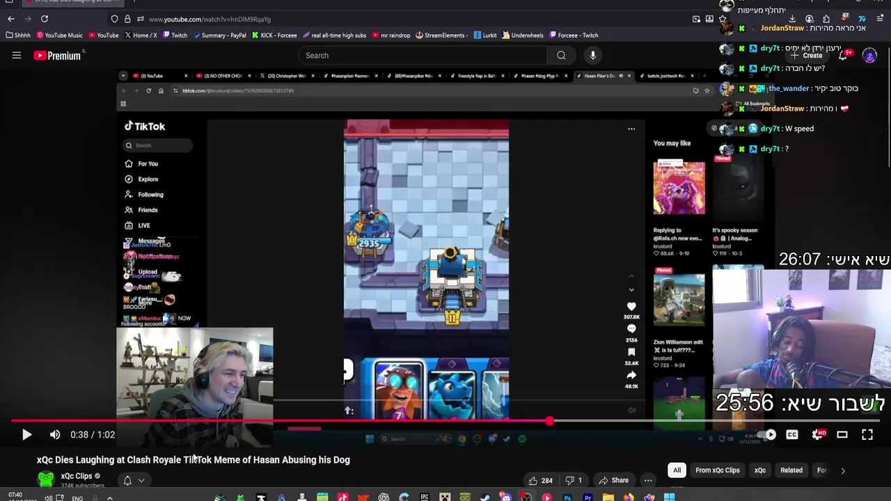
Task: Select the xQc filter chip
Action: [760, 470]
